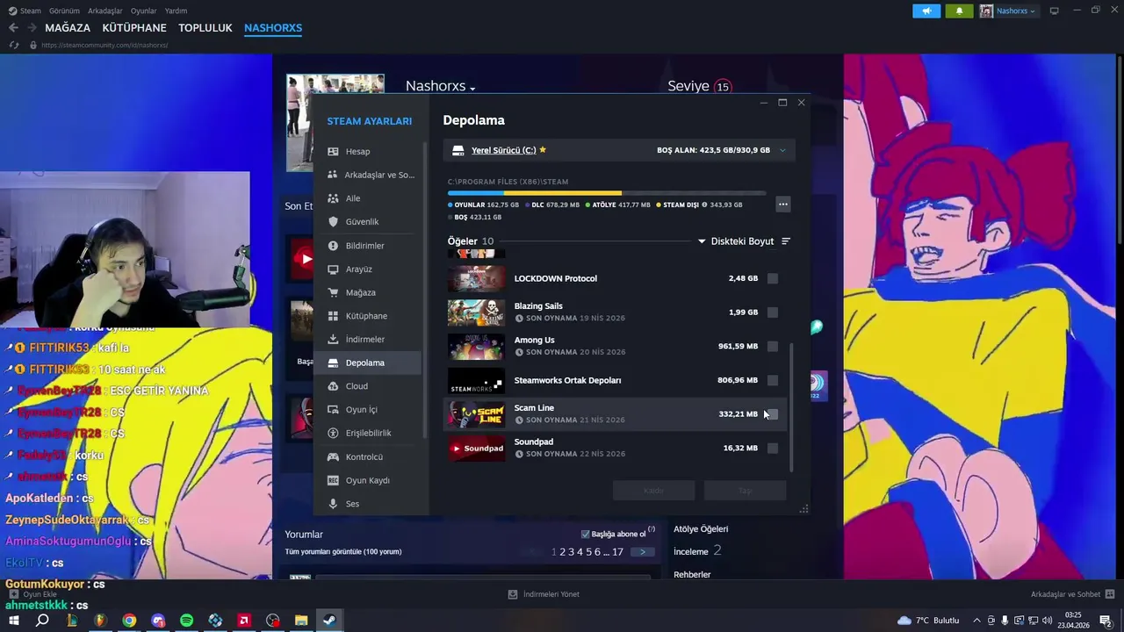Screen dimensions: 1124x632
Task: Tick the LOCKDOWN Protocol checkbox
Action: point(773,278)
